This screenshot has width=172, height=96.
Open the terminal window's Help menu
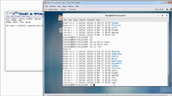point(98,20)
